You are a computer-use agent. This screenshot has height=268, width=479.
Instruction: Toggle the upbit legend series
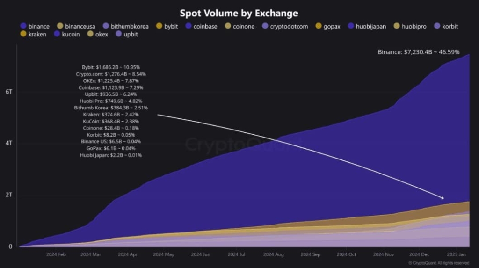click(127, 34)
